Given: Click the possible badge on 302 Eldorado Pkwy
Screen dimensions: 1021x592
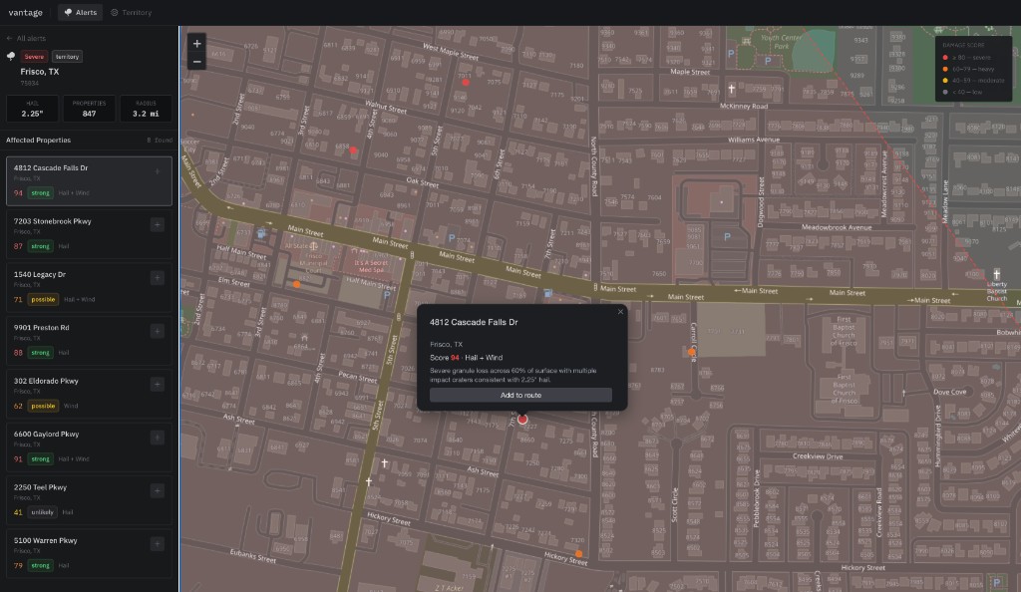Looking at the screenshot, I should (x=43, y=406).
